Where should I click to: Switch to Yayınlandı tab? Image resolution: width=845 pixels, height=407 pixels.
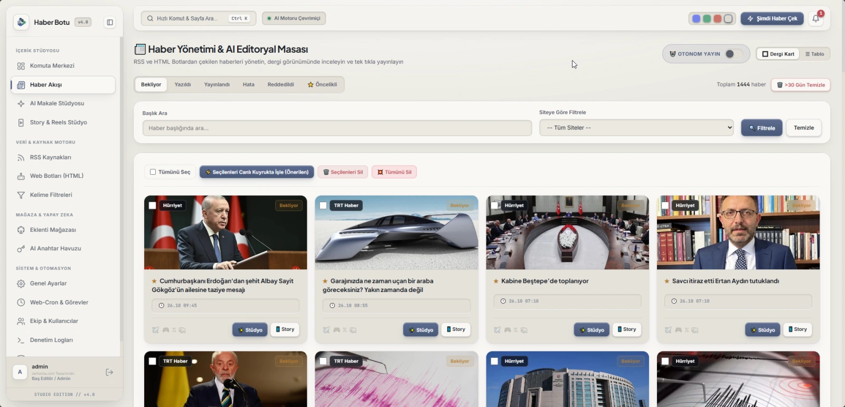click(x=217, y=84)
